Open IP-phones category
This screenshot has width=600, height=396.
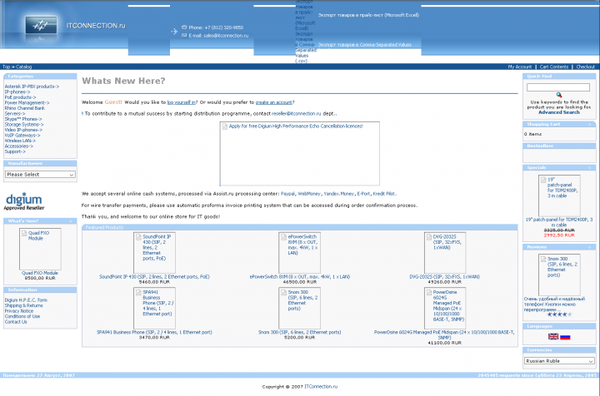(x=17, y=92)
